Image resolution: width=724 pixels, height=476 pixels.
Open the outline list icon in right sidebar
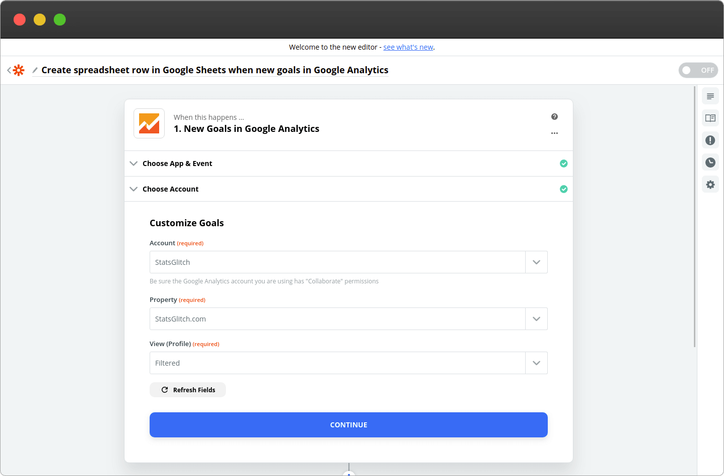[710, 96]
